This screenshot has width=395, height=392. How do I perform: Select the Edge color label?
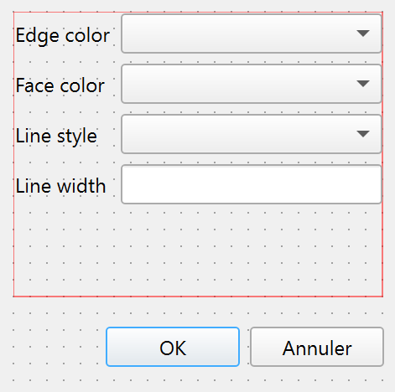[63, 36]
